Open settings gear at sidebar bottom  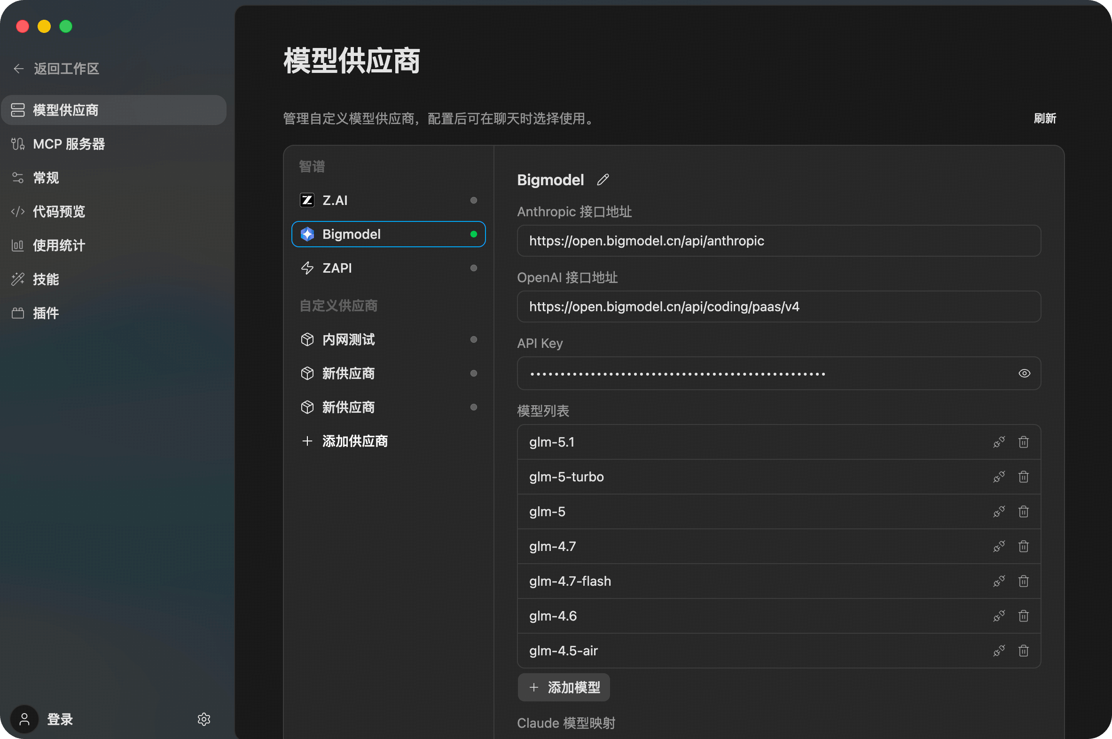[x=204, y=719]
